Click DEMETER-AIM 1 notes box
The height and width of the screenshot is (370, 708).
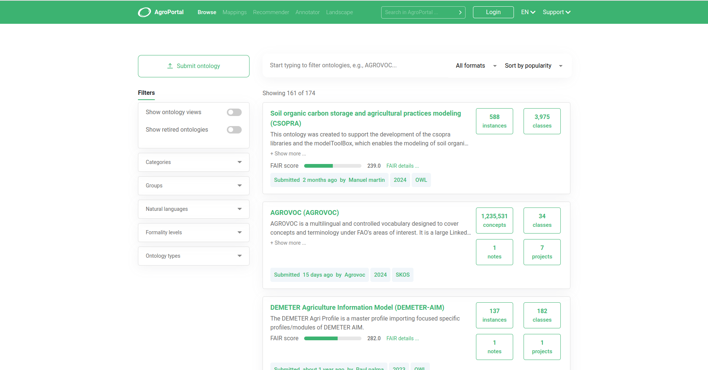[x=495, y=347]
